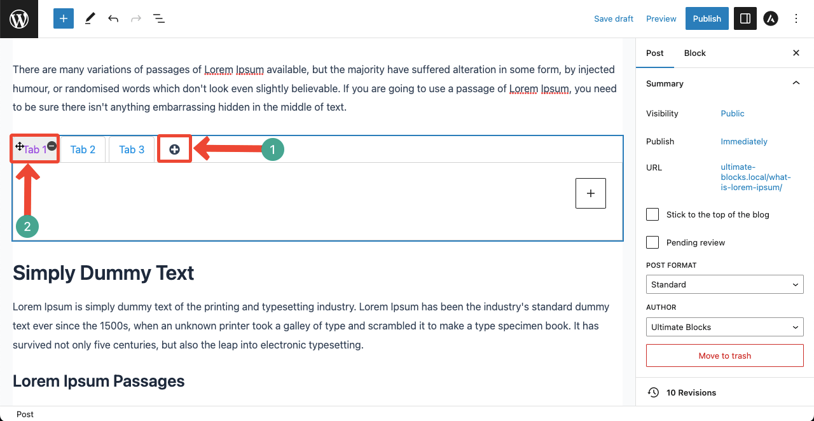The image size is (814, 421).
Task: Select the pencil Tools icon
Action: tap(90, 18)
